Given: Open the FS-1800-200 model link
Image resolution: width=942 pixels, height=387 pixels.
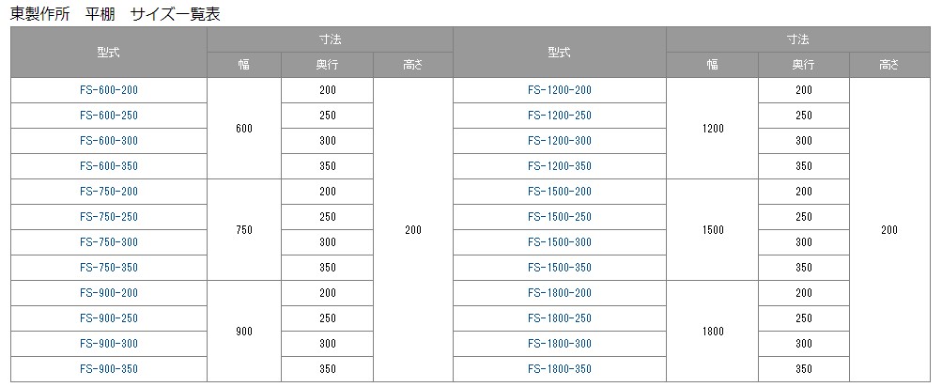Looking at the screenshot, I should (x=560, y=293).
